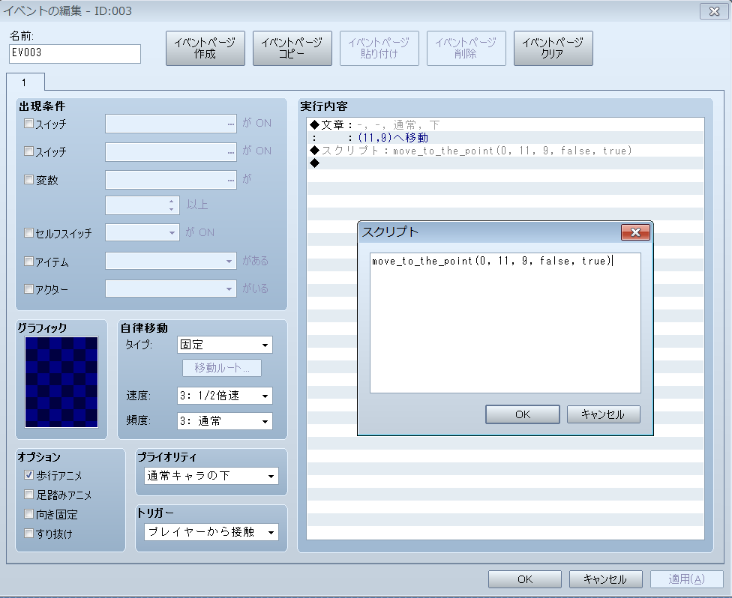This screenshot has width=732, height=598.
Task: Click the 変数 value stepper
Action: pyautogui.click(x=171, y=205)
